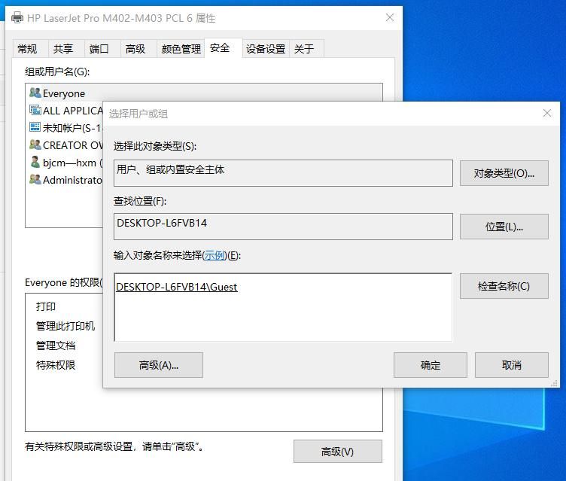This screenshot has height=481, width=566.
Task: Select the Administrators group icon
Action: pyautogui.click(x=35, y=179)
